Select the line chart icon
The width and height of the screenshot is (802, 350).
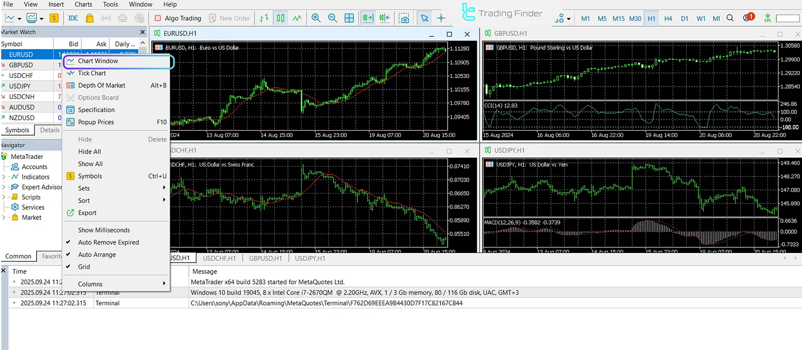(x=297, y=18)
